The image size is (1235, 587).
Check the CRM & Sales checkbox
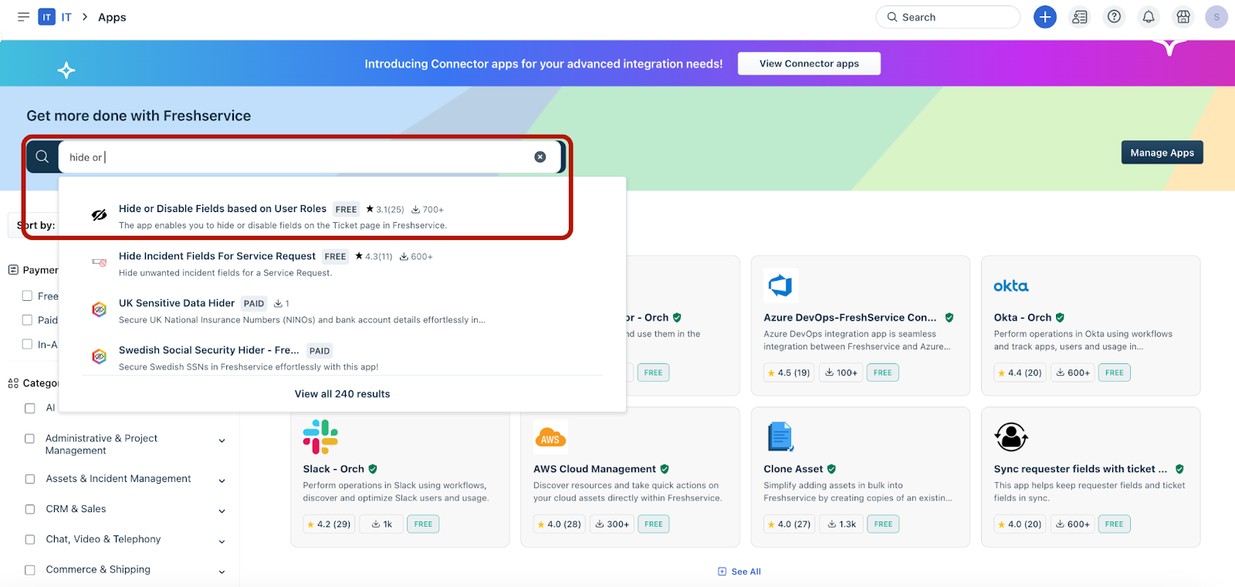[30, 509]
